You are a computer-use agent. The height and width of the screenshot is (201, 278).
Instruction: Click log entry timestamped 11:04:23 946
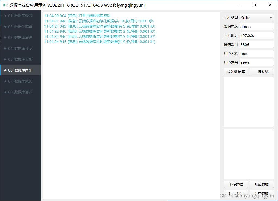click(100, 36)
